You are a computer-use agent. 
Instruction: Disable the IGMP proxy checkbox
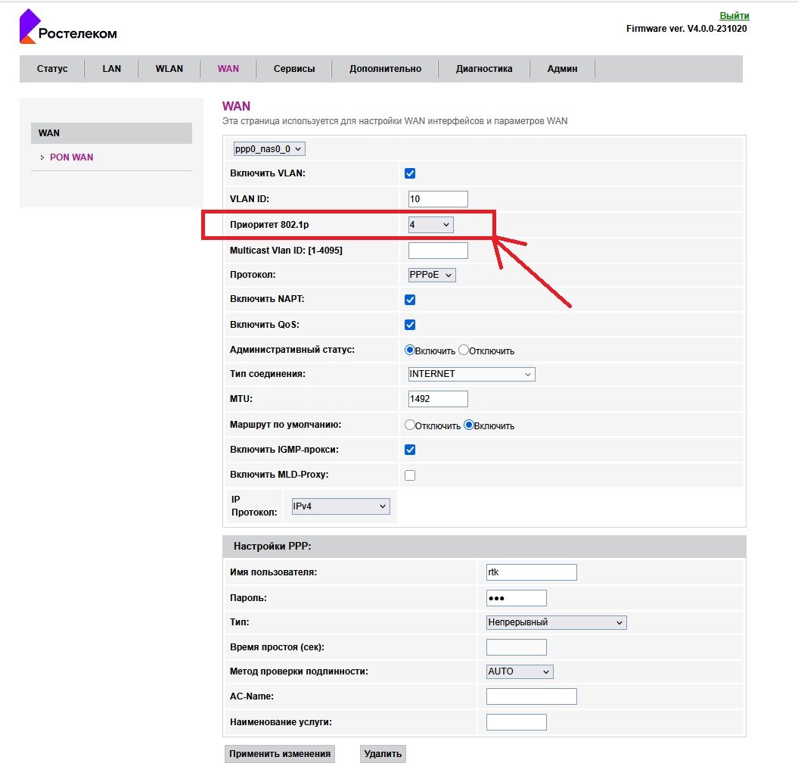click(410, 450)
